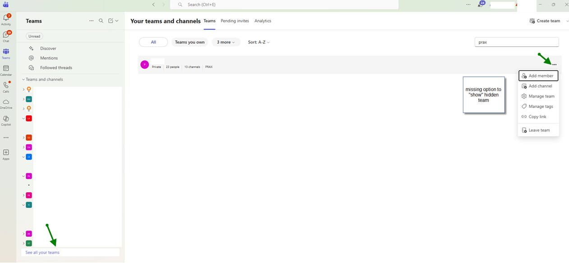Open Chat from the app rail
The width and height of the screenshot is (569, 263).
point(6,36)
